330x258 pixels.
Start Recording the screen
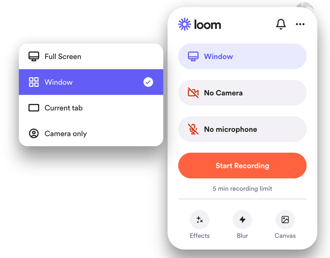[x=242, y=166]
